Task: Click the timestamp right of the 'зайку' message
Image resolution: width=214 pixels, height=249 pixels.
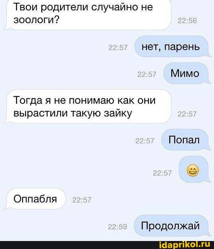Action: [x=187, y=114]
